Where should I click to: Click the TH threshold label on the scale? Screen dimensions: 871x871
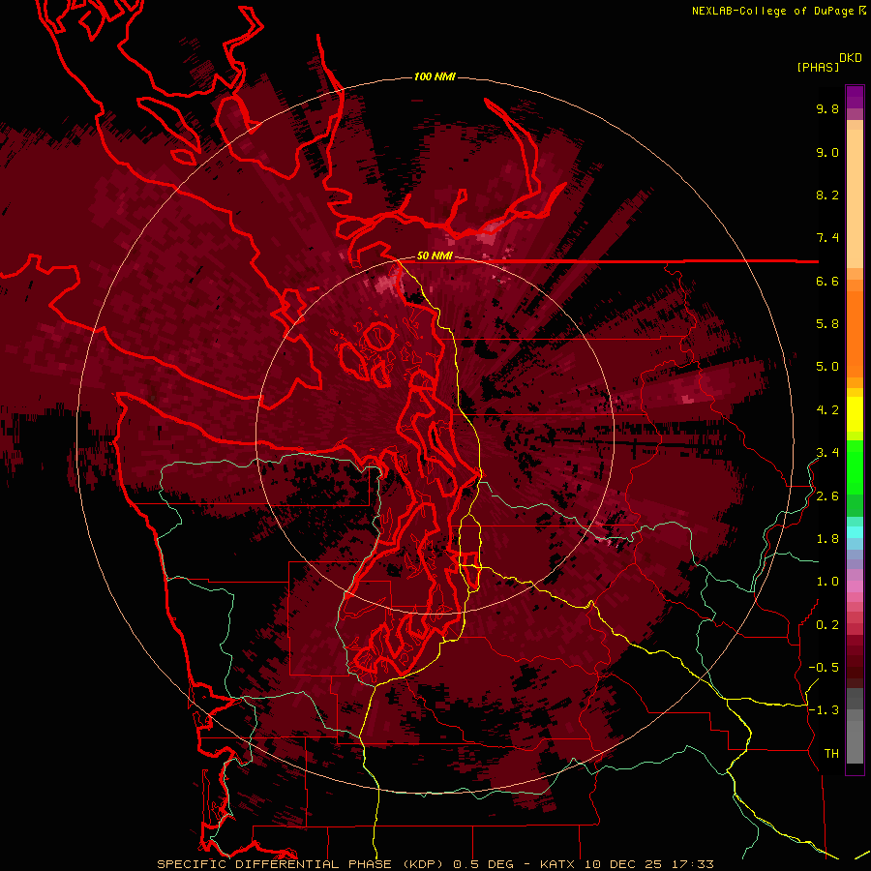831,754
